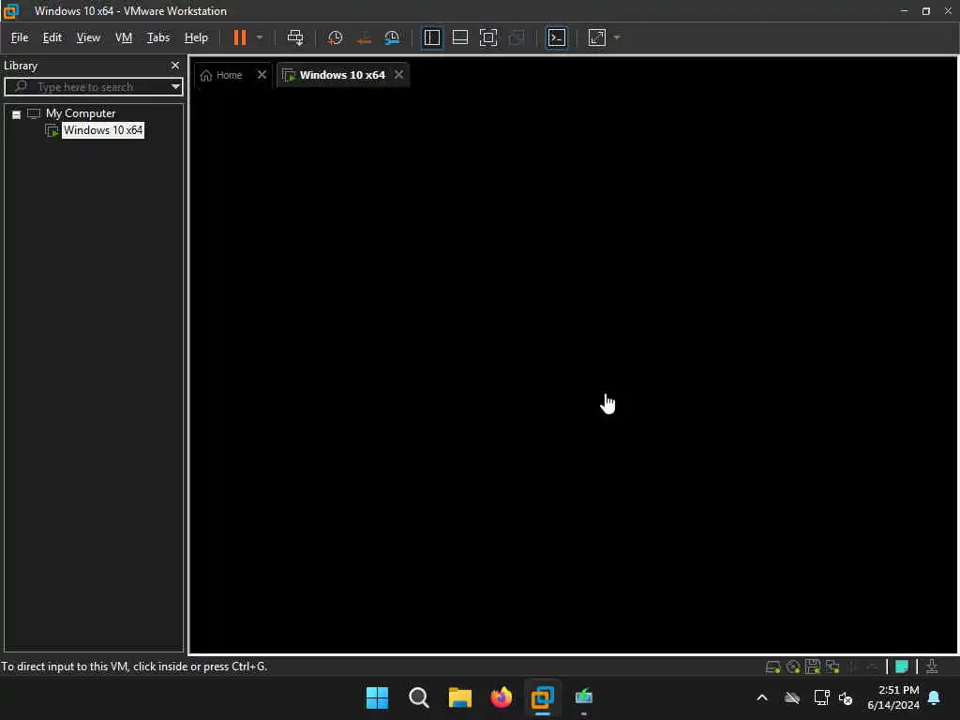
Task: Open the notifications bell icon
Action: point(935,697)
